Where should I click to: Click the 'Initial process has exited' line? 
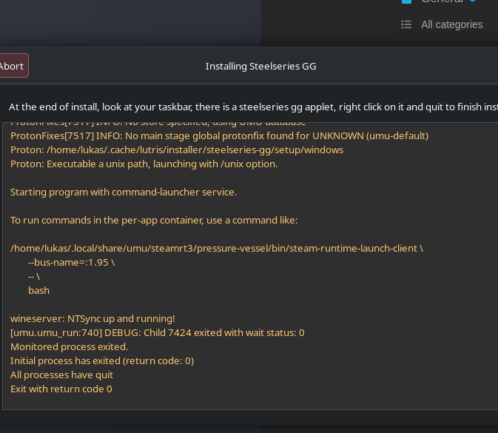click(x=102, y=361)
